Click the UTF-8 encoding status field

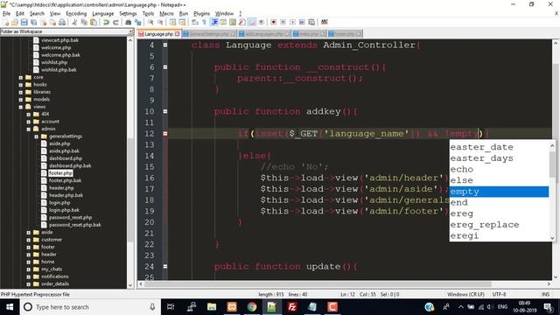499,294
